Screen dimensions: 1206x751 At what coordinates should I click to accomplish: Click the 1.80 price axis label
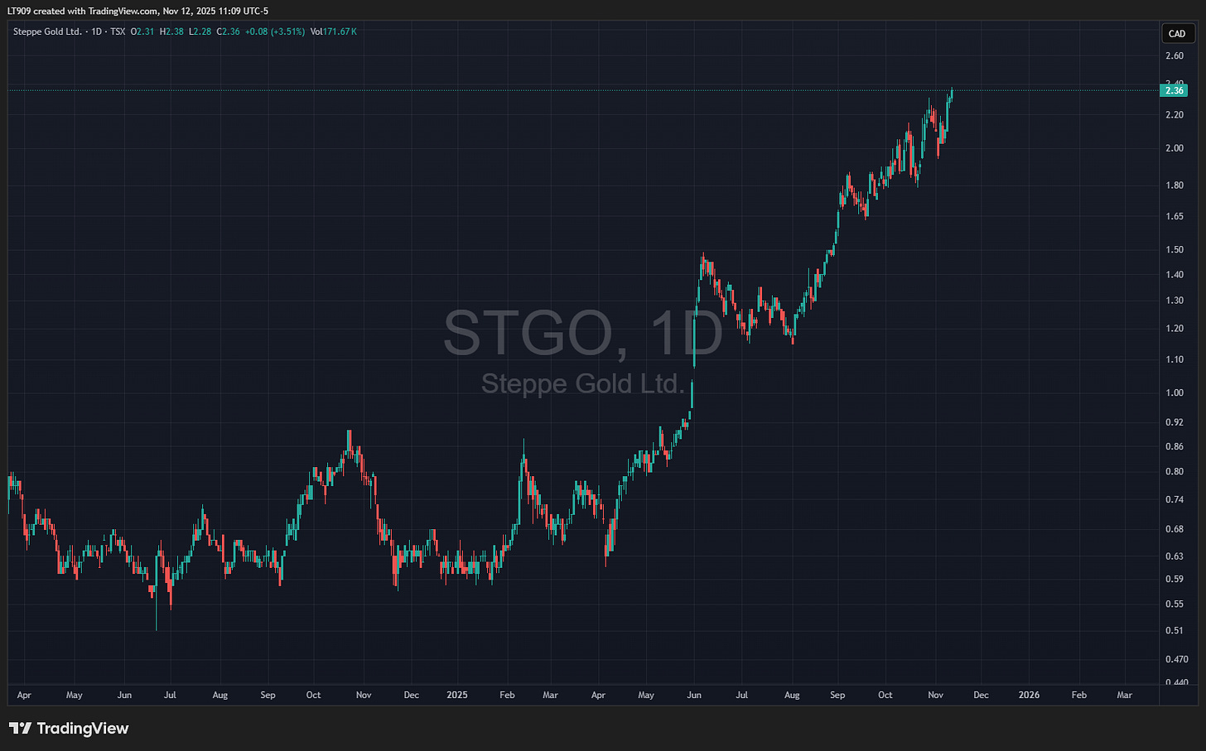coord(1175,185)
